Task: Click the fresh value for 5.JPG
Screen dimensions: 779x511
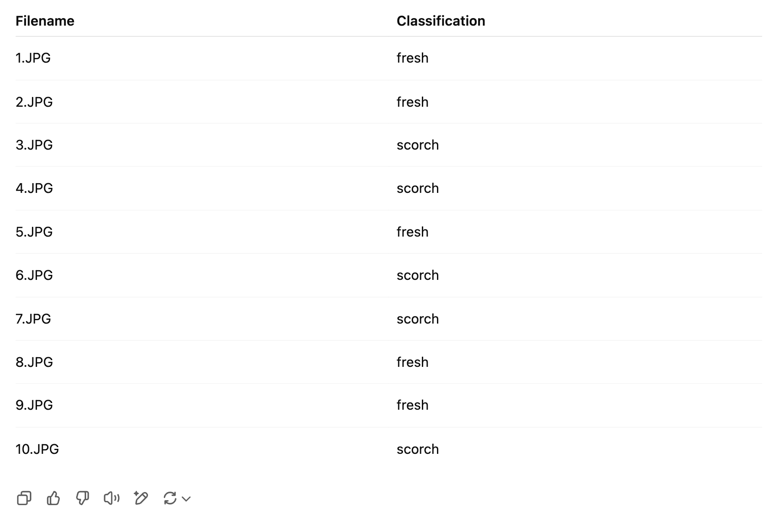Action: 413,232
